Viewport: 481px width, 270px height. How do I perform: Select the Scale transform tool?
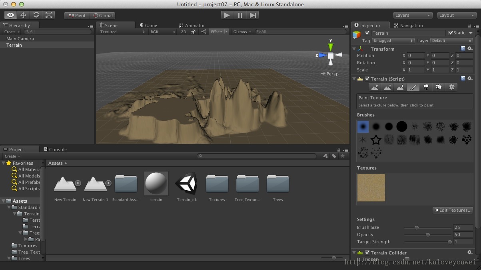pos(49,15)
